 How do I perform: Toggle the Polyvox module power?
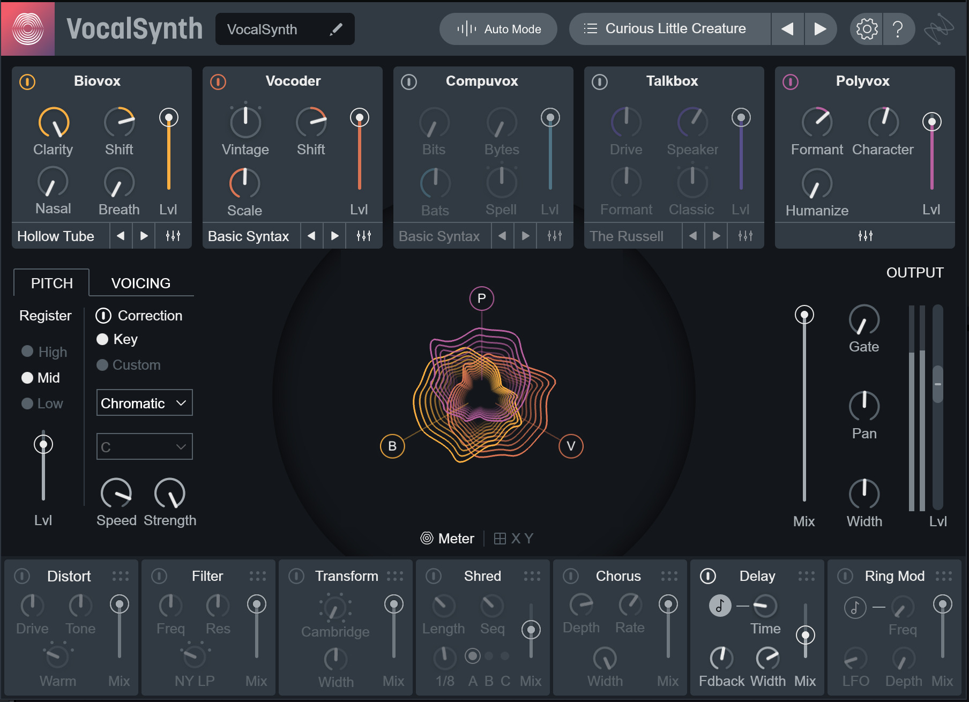pos(791,81)
